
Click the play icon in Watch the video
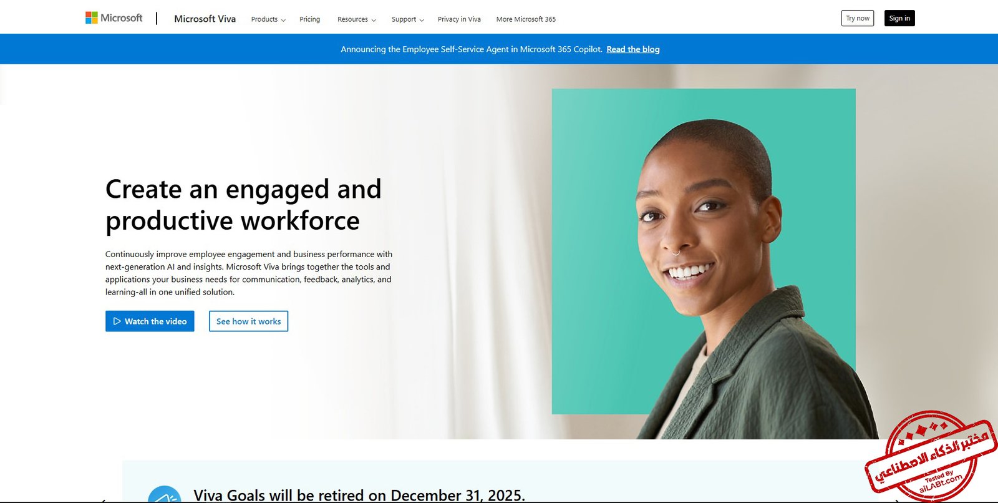point(117,321)
